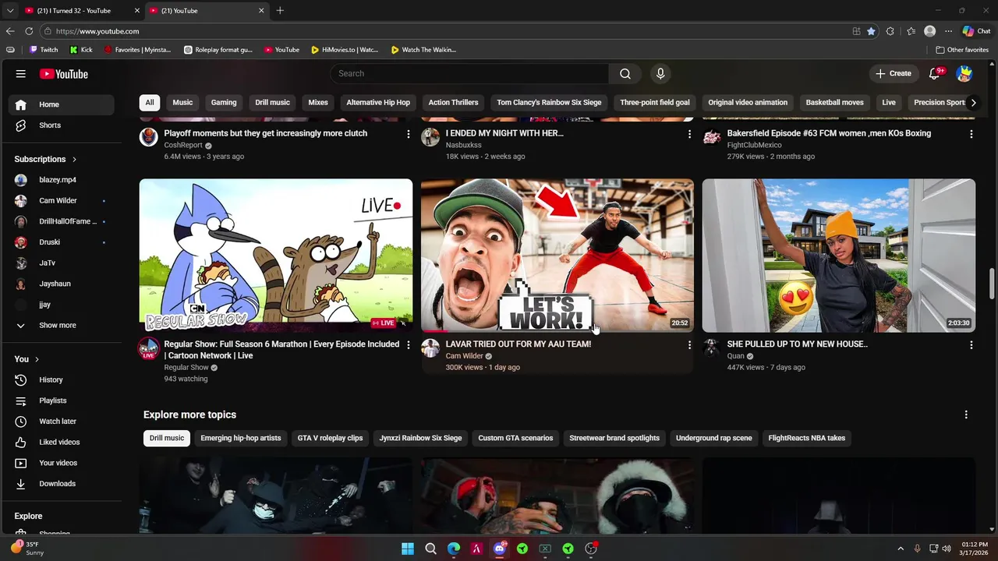Select the Basketball moves chip

pos(834,102)
